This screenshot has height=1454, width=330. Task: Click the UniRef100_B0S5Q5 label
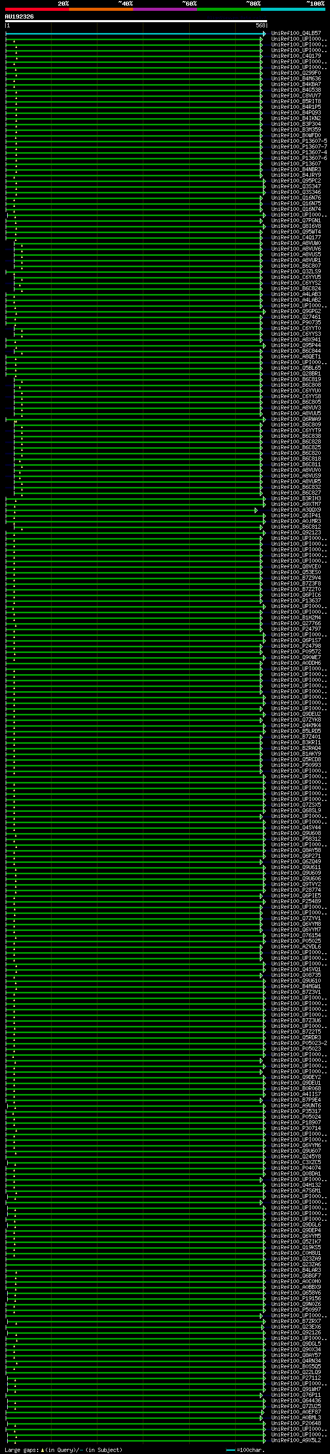click(296, 1366)
